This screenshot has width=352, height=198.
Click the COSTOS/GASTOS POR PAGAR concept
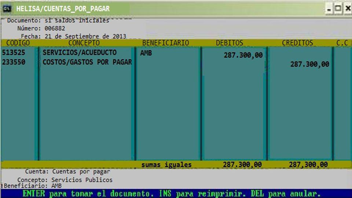(x=87, y=62)
